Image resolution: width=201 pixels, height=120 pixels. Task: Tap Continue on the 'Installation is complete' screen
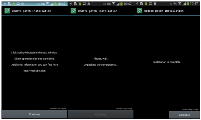click(x=184, y=115)
